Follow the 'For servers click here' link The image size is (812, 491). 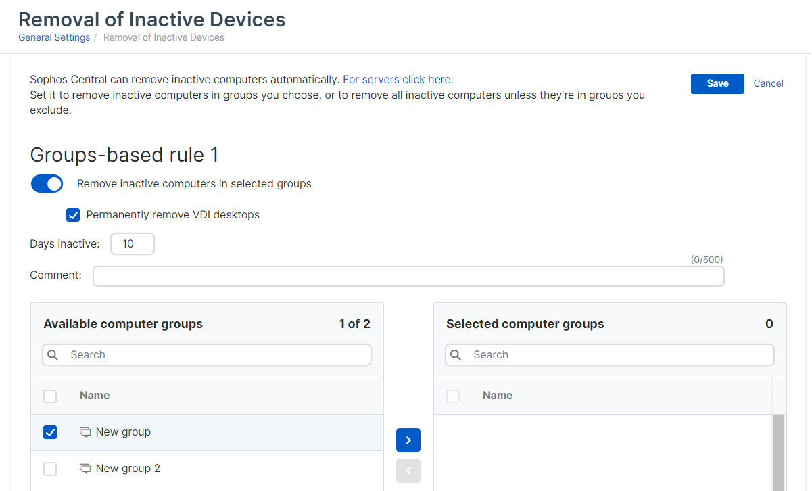[397, 80]
